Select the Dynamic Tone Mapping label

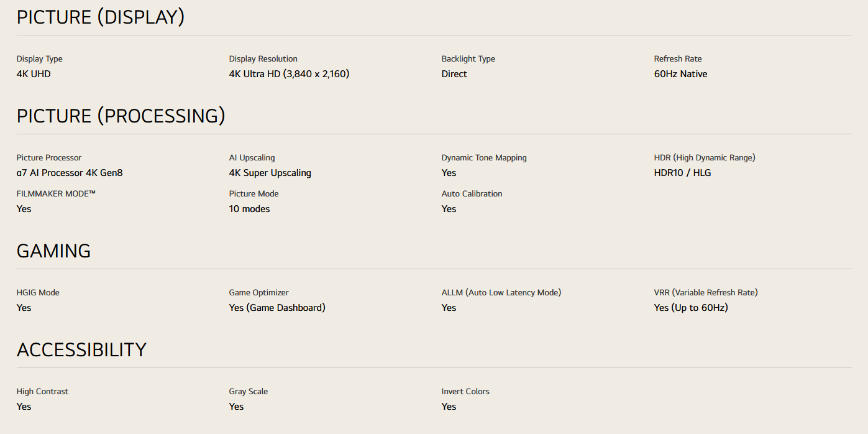484,158
